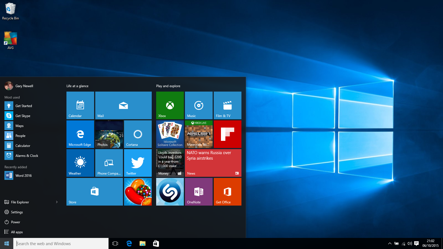Select Recycle Bin desktop icon

click(11, 11)
